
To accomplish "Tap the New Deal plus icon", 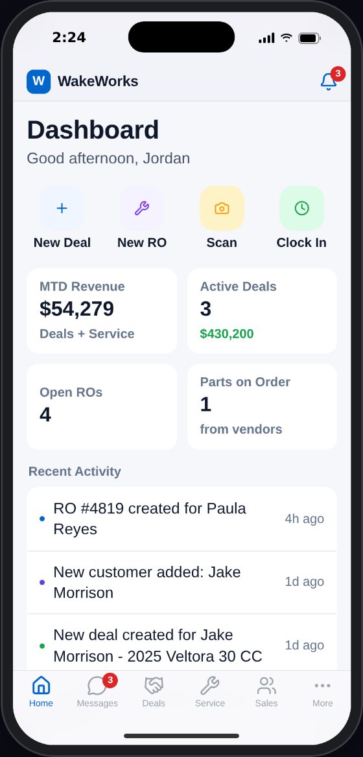I will point(62,208).
